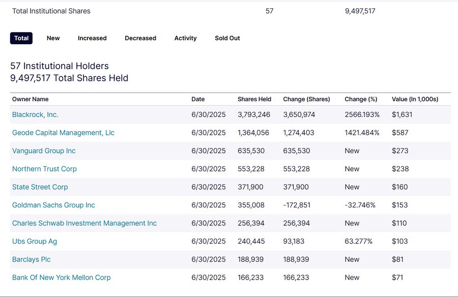This screenshot has height=297, width=458.
Task: Click the Date column header
Action: pyautogui.click(x=198, y=99)
